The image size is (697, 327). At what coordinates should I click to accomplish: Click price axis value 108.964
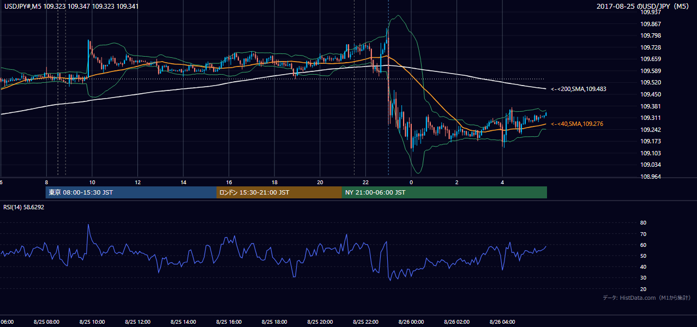(x=651, y=177)
